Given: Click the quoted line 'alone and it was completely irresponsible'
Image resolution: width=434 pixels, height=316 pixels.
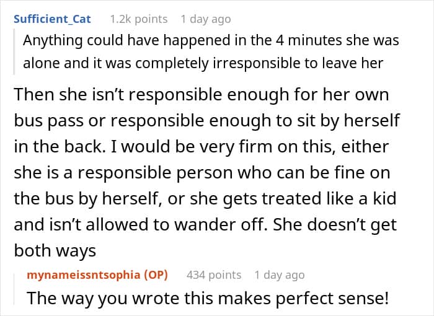Looking at the screenshot, I should click(203, 63).
